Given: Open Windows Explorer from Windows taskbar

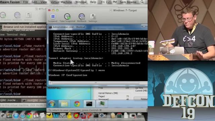Looking at the screenshot, I should click(x=64, y=104).
